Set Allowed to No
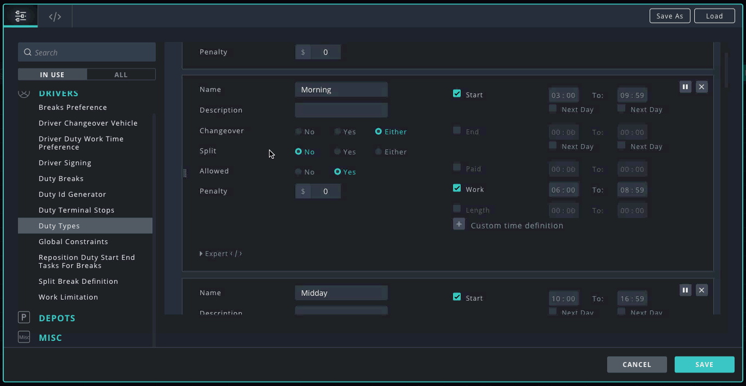The height and width of the screenshot is (386, 746). tap(298, 172)
